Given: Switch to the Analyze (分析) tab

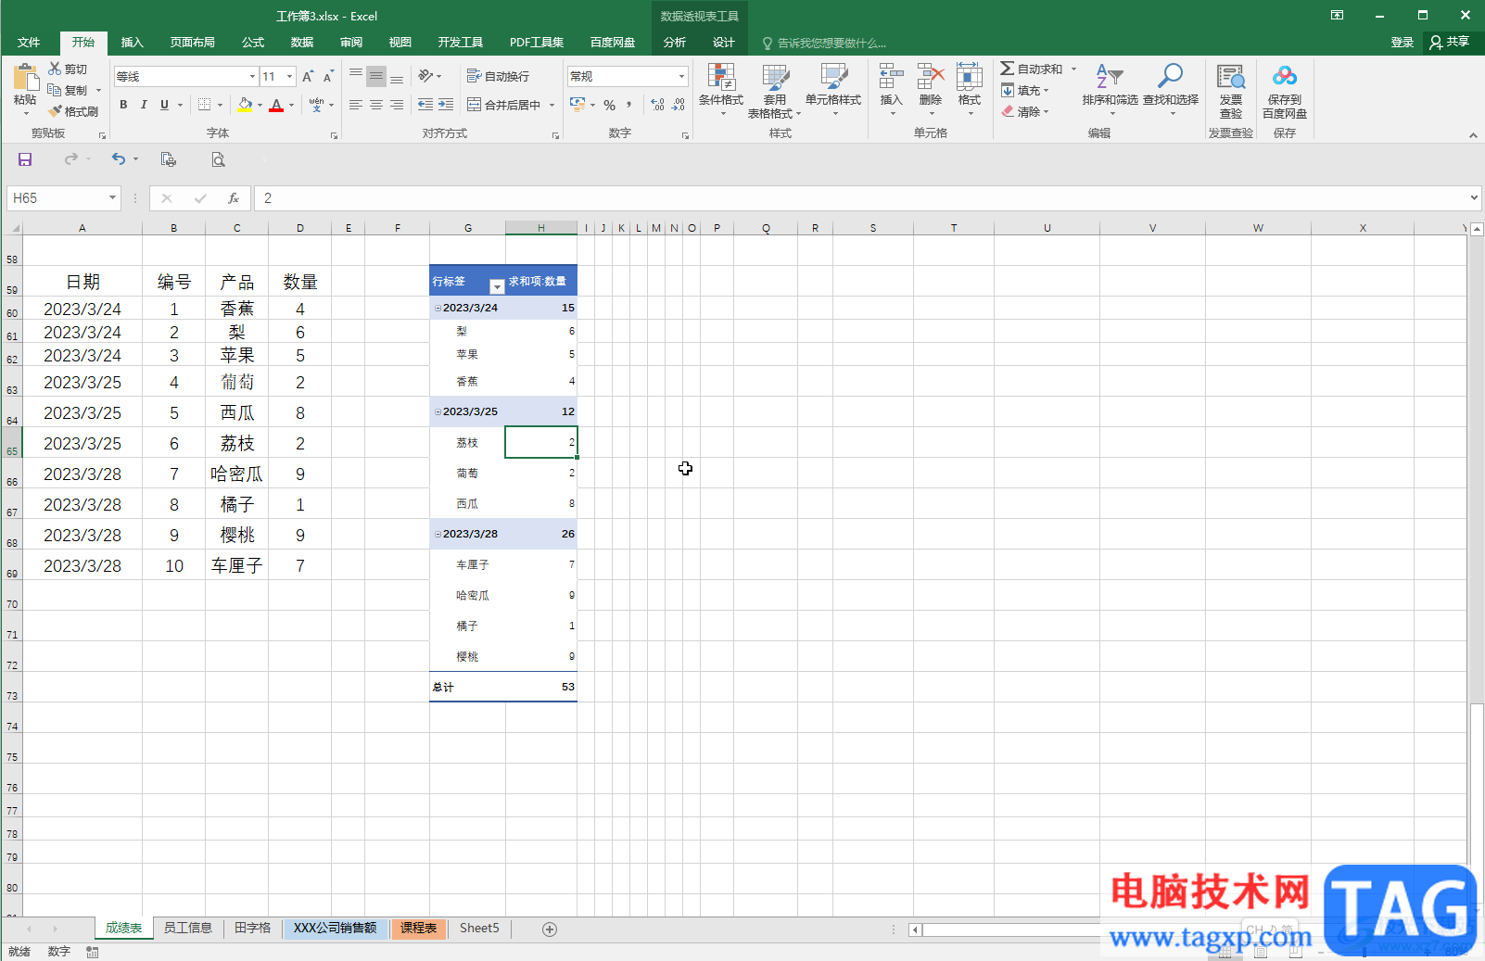Looking at the screenshot, I should pyautogui.click(x=675, y=43).
